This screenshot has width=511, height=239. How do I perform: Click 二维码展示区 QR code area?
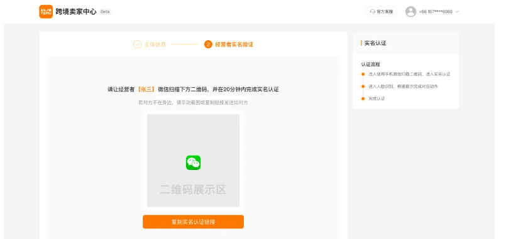coord(193,161)
